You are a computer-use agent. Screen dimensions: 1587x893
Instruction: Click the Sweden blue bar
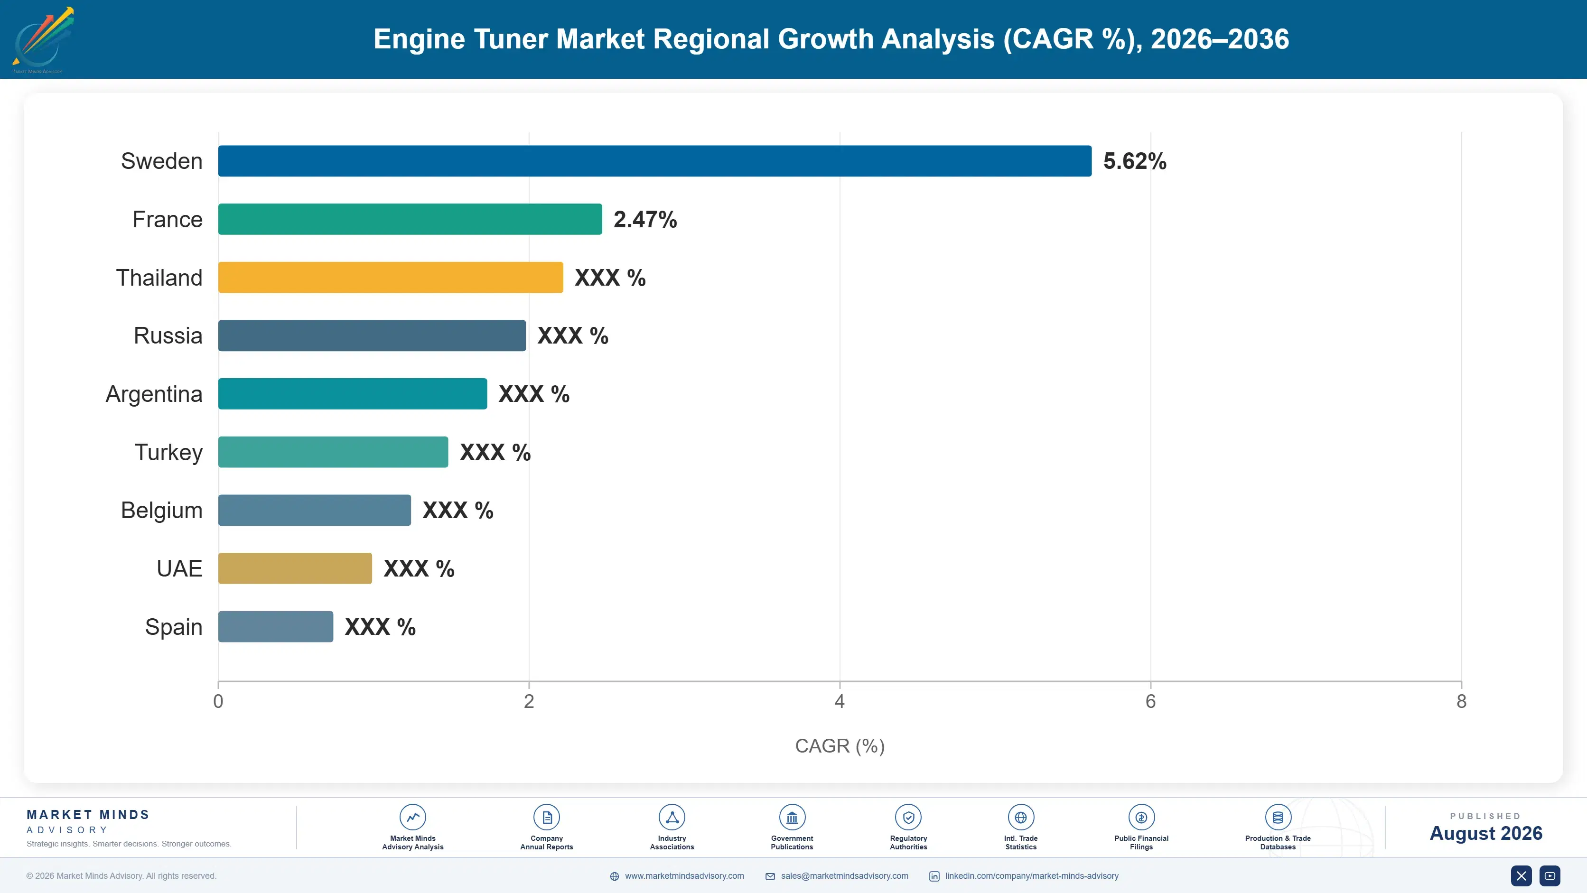pos(655,161)
